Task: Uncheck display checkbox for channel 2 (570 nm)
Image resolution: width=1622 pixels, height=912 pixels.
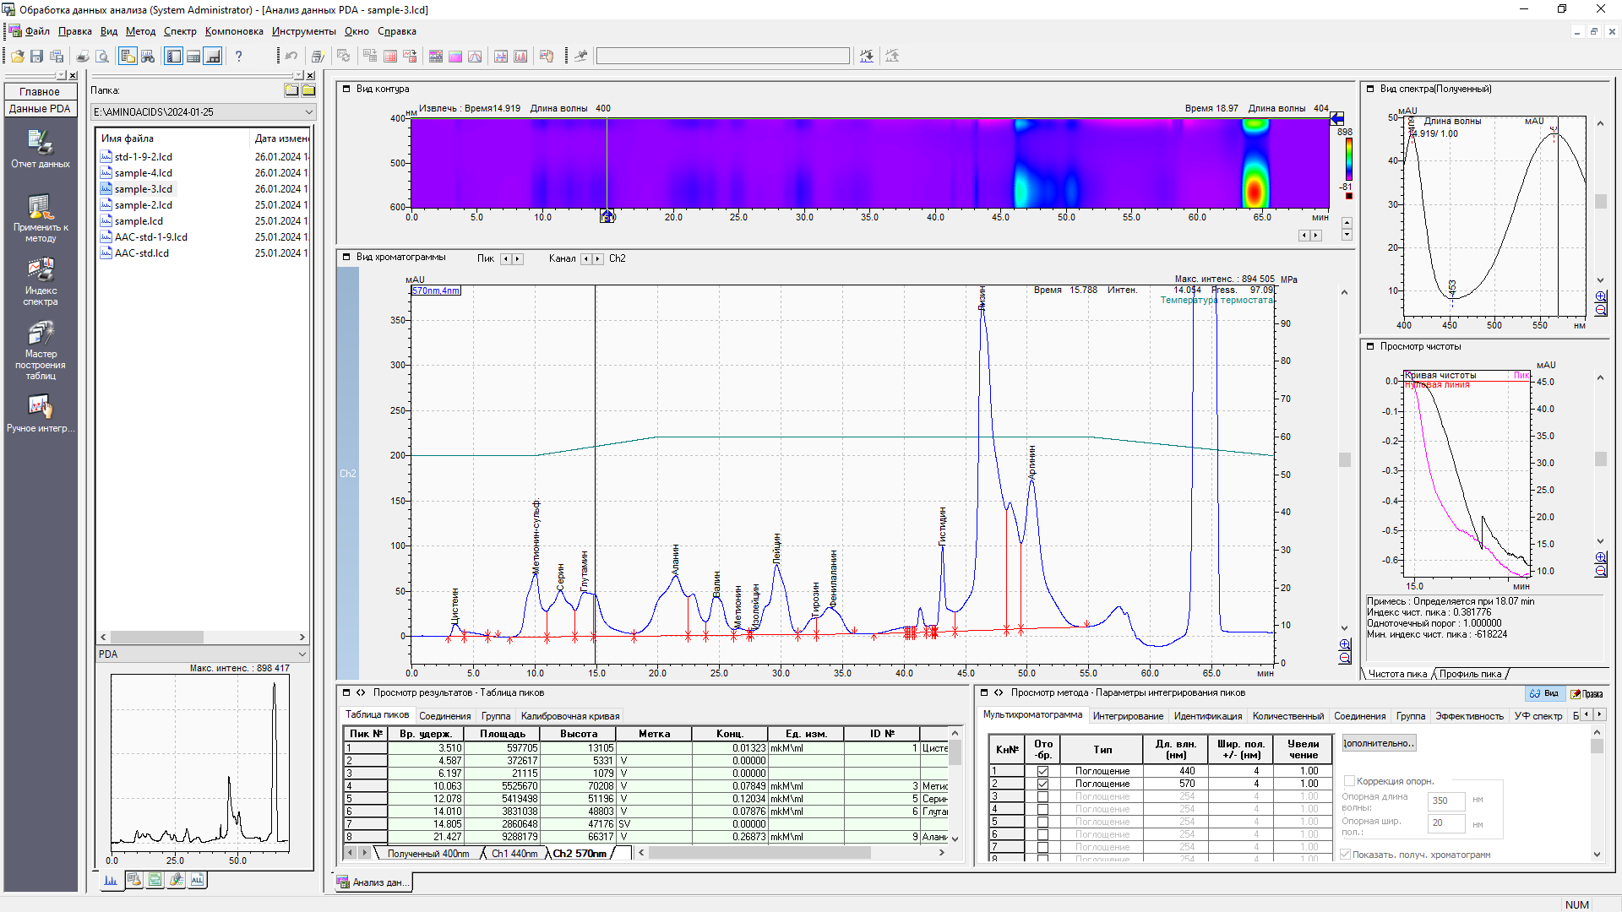Action: click(1042, 784)
